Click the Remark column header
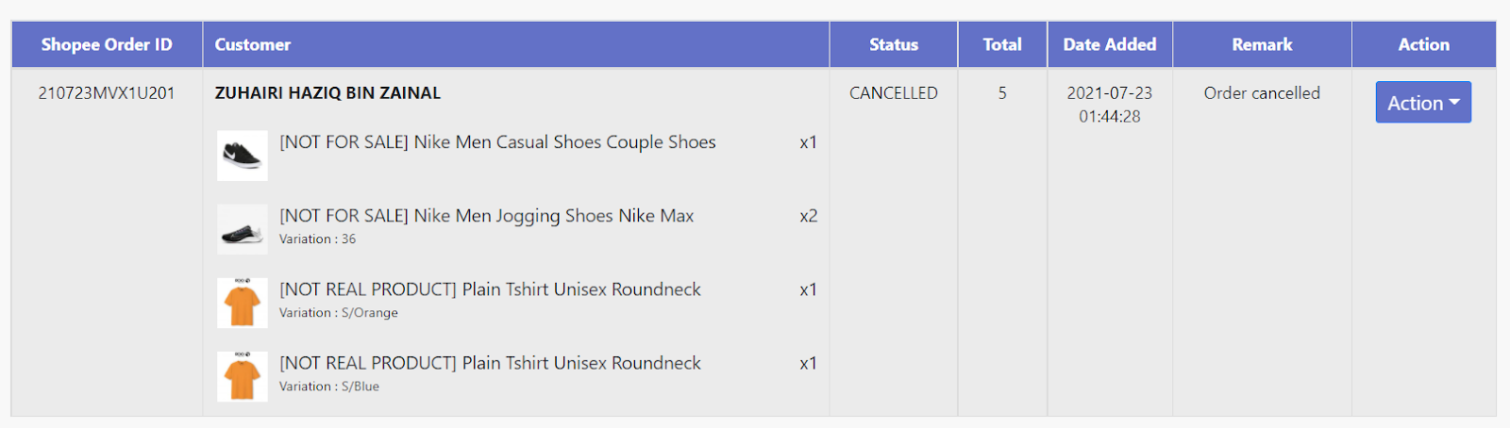Viewport: 1510px width, 428px height. [x=1262, y=44]
